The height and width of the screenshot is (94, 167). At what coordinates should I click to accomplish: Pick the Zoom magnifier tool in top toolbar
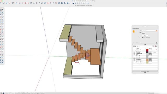pos(53,3)
